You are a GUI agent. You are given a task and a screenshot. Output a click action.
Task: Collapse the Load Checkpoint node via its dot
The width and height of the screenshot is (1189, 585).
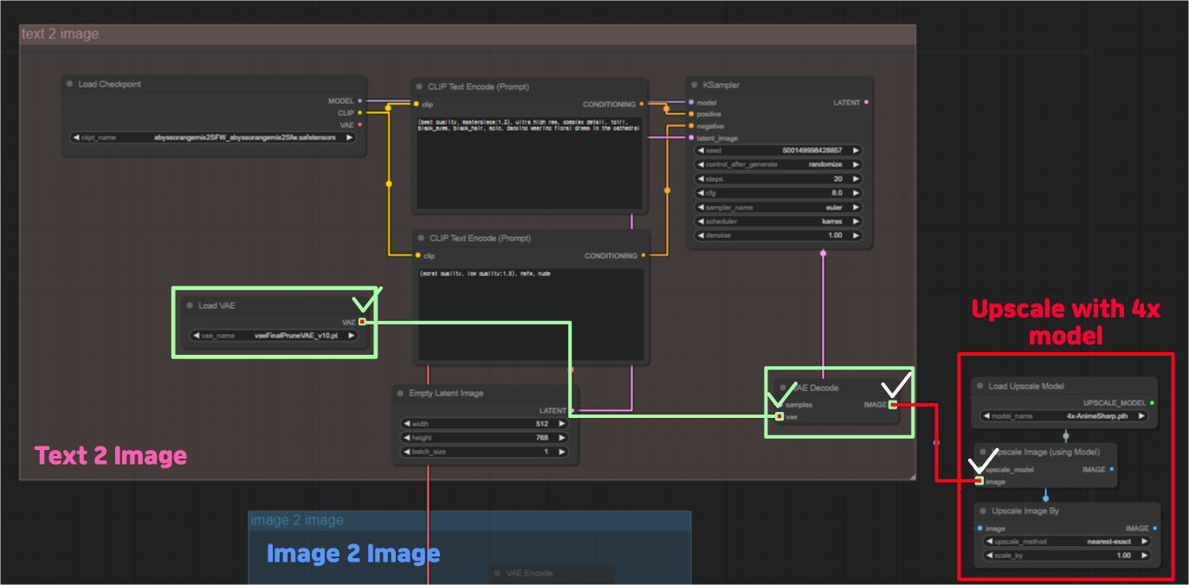click(x=69, y=84)
